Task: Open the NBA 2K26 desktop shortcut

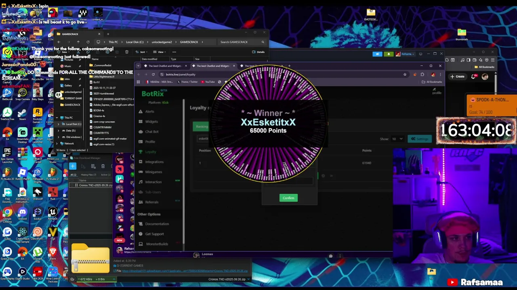Action: (38, 273)
